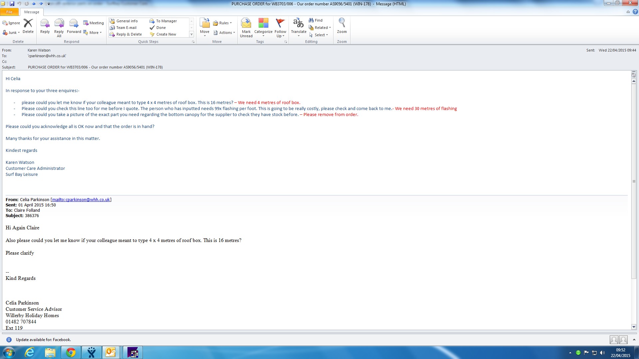This screenshot has height=359, width=639.
Task: Open the cparkinson@whh.co.uk mailto link
Action: 81,199
